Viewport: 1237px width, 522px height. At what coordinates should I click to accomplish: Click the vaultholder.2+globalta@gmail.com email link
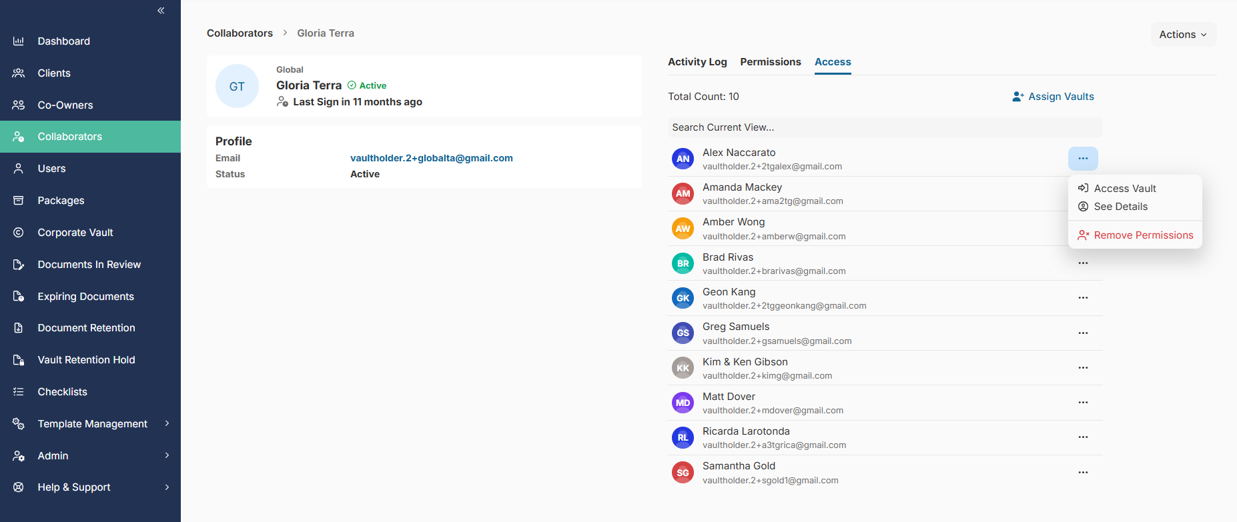(432, 159)
